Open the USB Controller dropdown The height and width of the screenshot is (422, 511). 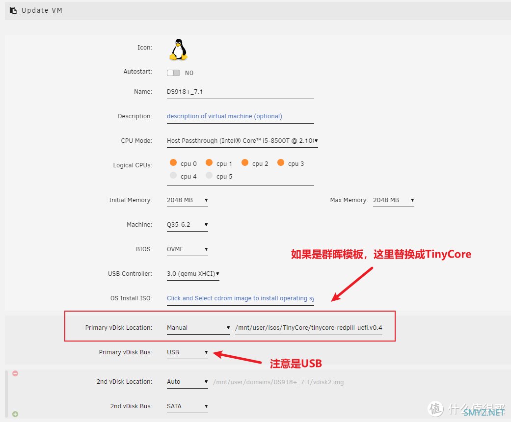tap(193, 274)
